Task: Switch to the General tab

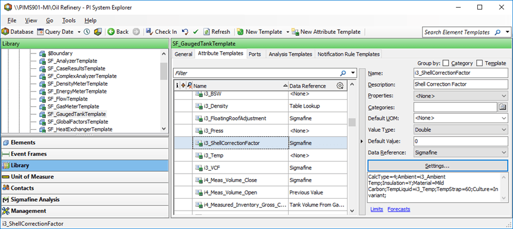Action: tap(183, 54)
